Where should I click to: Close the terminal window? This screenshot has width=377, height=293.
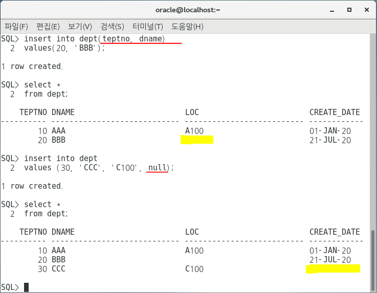click(367, 10)
